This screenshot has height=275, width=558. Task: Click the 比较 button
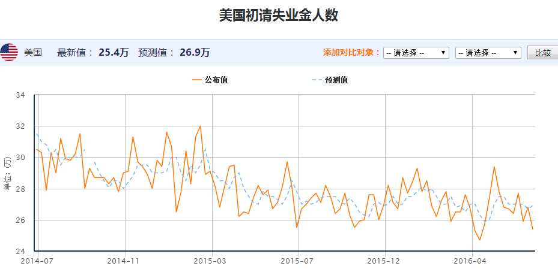click(543, 53)
